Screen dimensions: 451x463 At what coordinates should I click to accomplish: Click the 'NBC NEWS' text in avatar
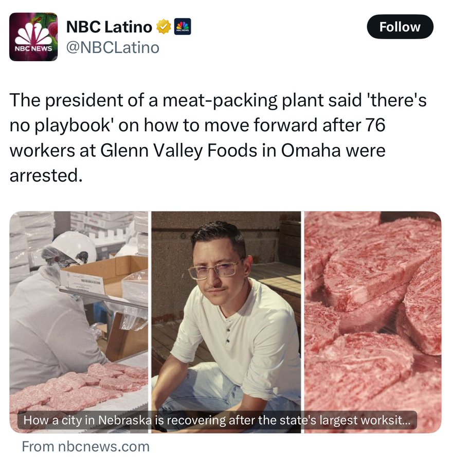[x=33, y=49]
